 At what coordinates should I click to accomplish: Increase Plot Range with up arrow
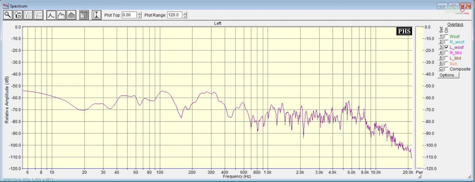click(185, 13)
